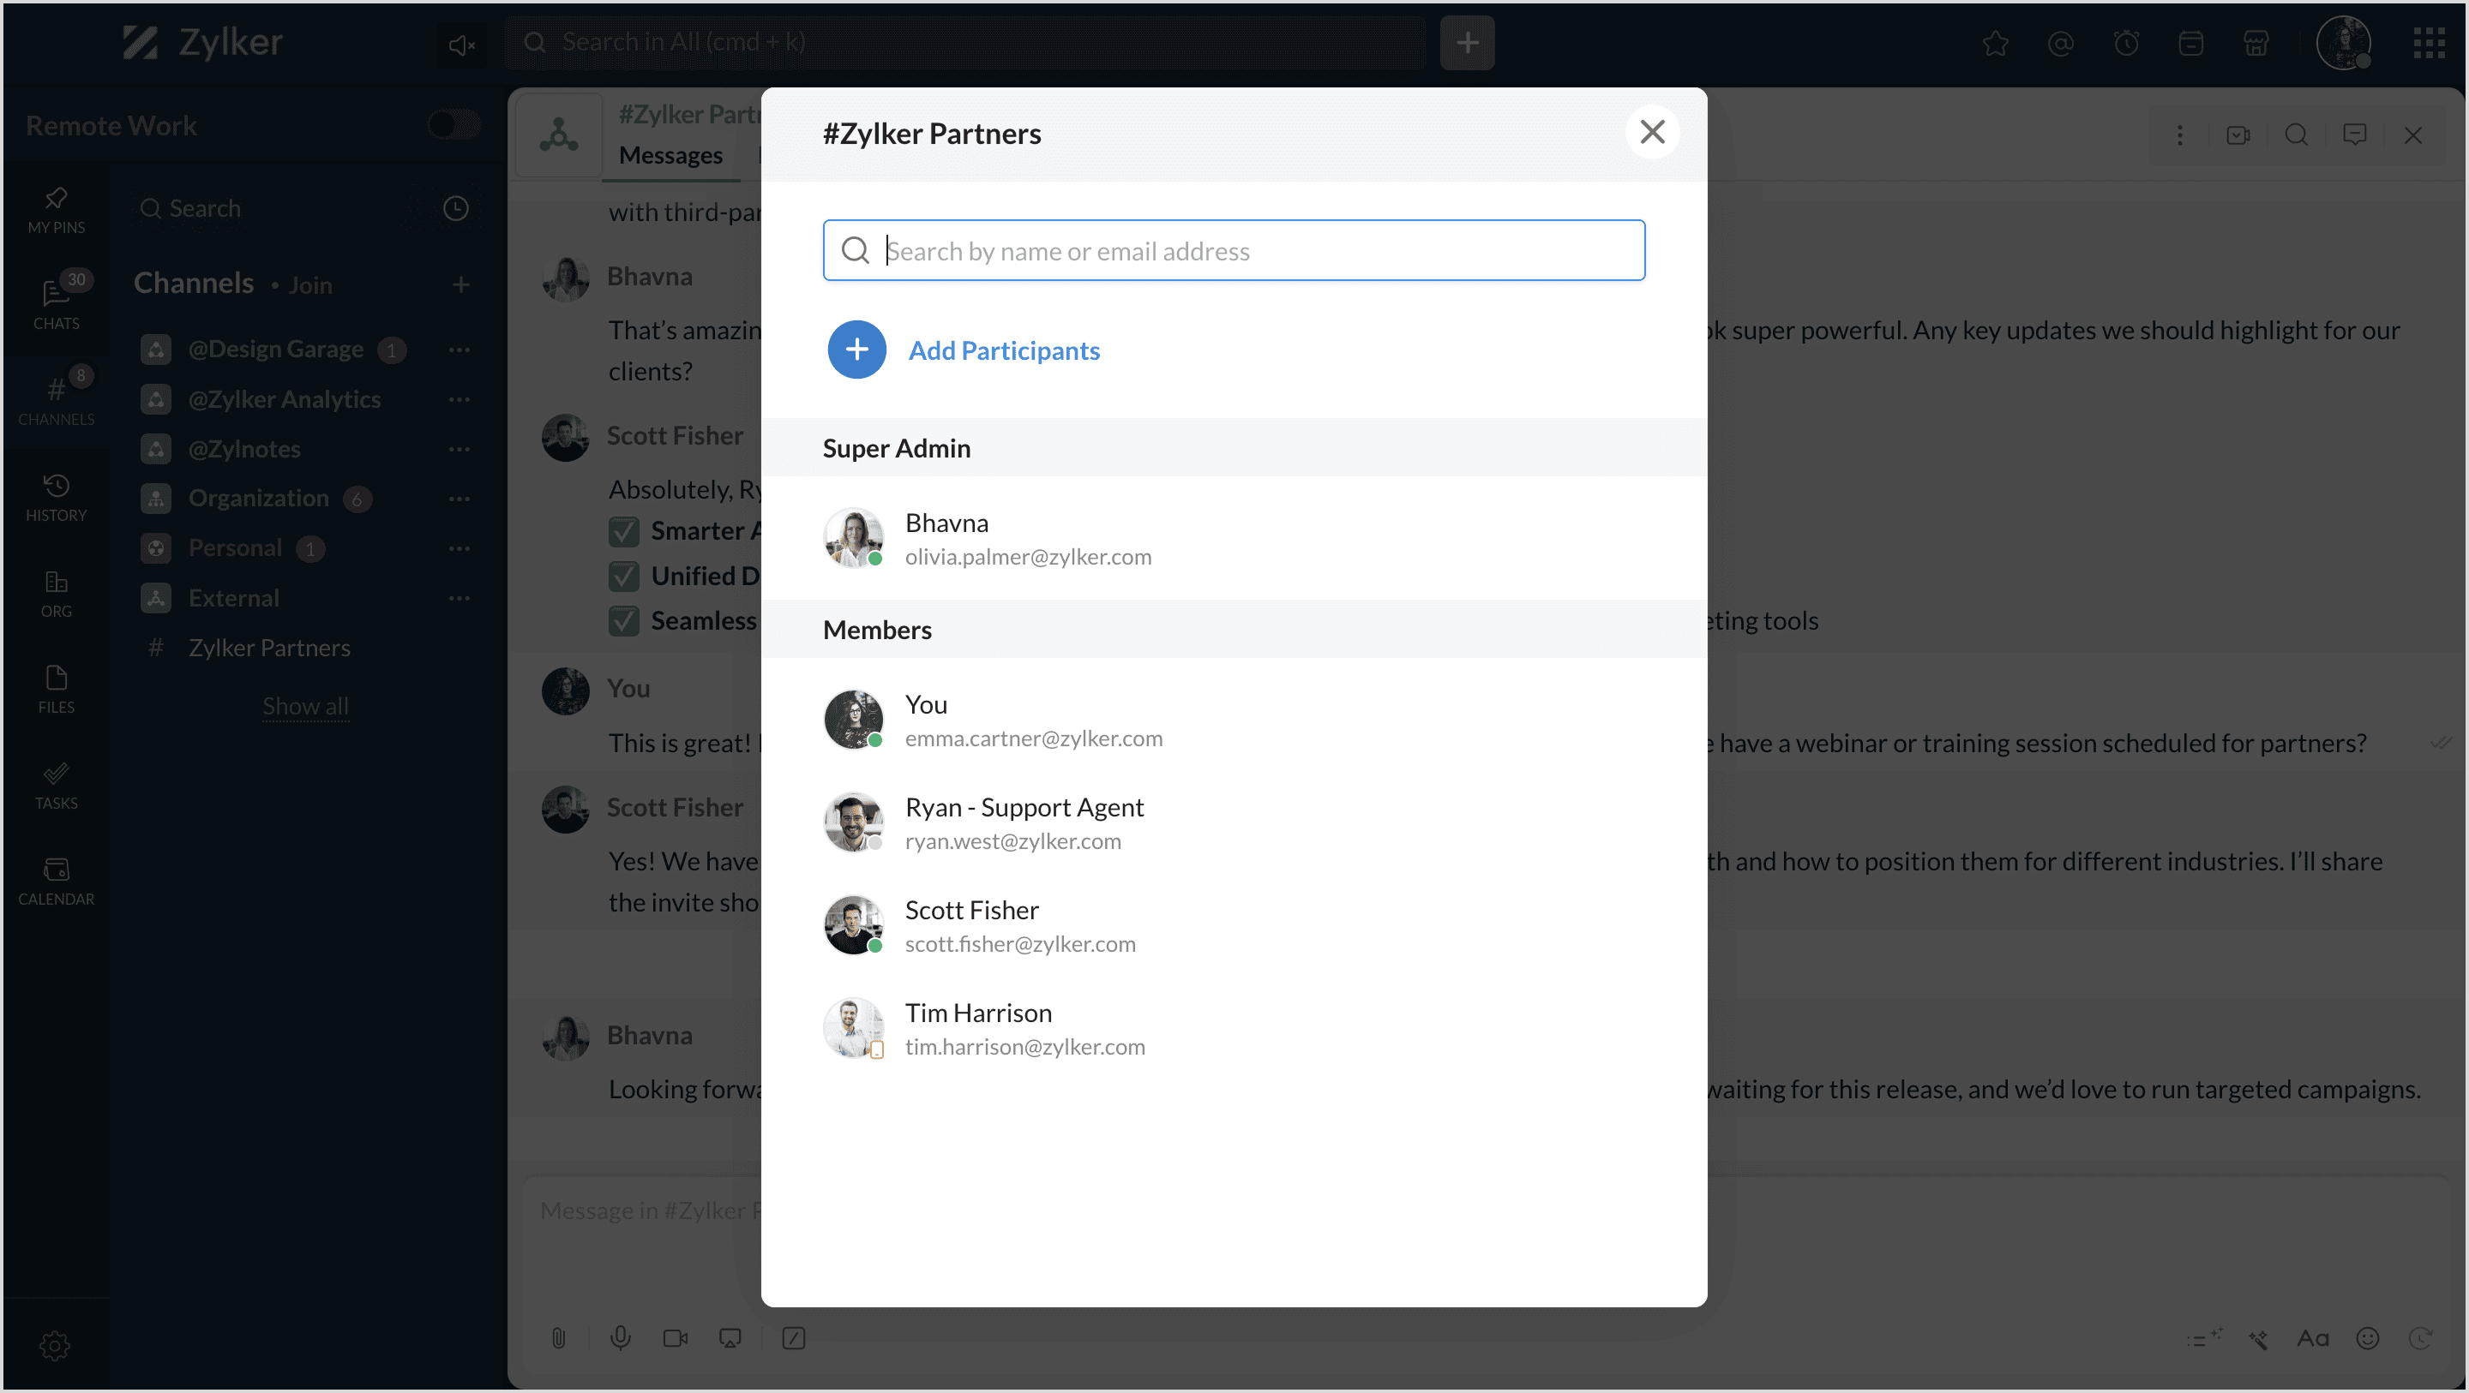The height and width of the screenshot is (1393, 2469).
Task: Click the blue Add Participants plus icon
Action: [x=856, y=350]
